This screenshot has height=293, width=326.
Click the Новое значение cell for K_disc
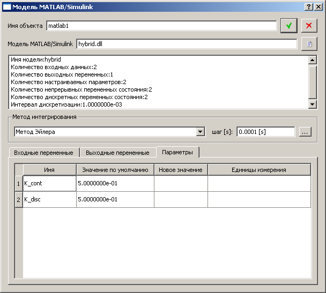(181, 200)
